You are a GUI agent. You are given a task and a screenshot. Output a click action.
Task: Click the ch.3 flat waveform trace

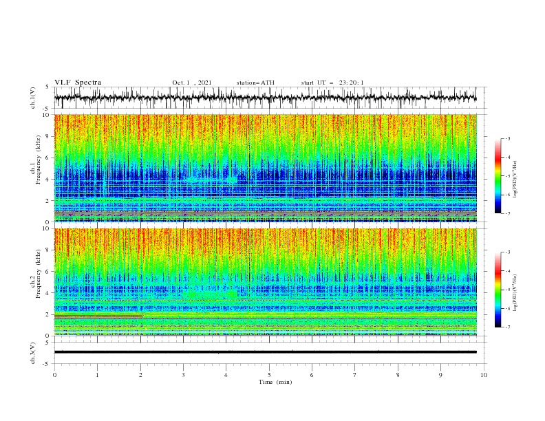pyautogui.click(x=265, y=352)
